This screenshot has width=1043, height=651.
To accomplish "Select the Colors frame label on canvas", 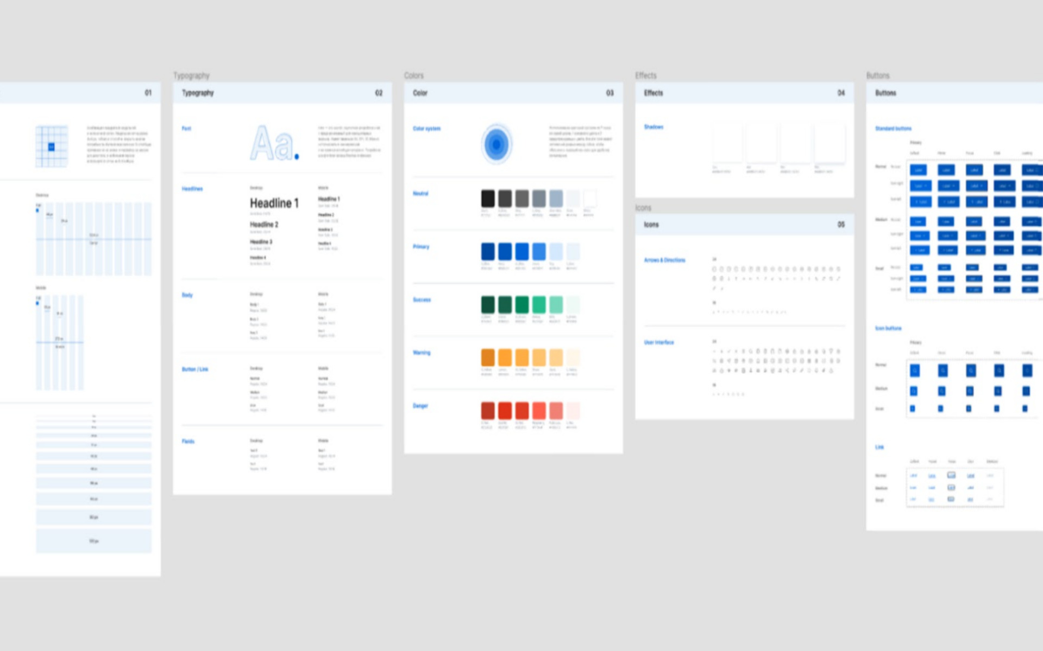I will tap(414, 75).
